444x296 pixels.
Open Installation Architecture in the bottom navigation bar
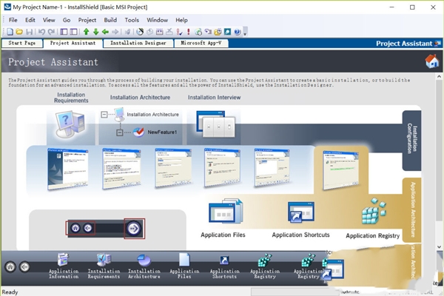pyautogui.click(x=144, y=266)
